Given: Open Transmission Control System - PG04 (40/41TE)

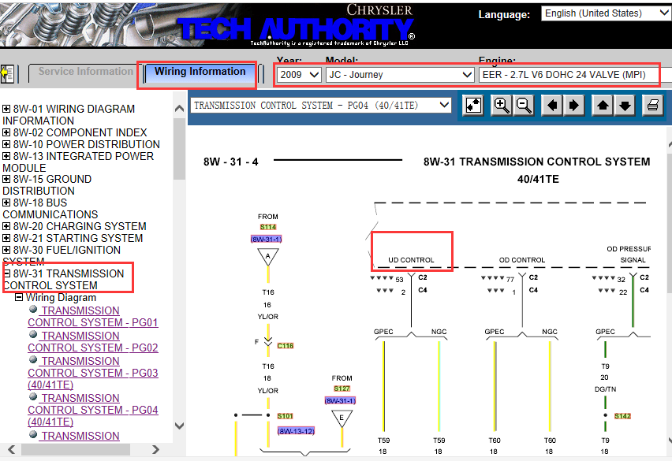Looking at the screenshot, I should 93,410.
